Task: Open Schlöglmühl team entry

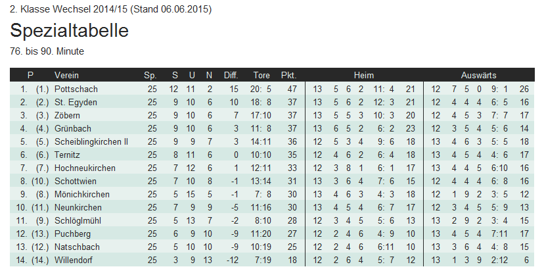Action: 76,220
